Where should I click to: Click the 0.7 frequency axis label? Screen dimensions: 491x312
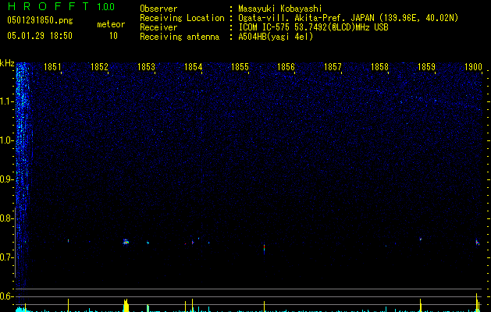tap(6, 257)
